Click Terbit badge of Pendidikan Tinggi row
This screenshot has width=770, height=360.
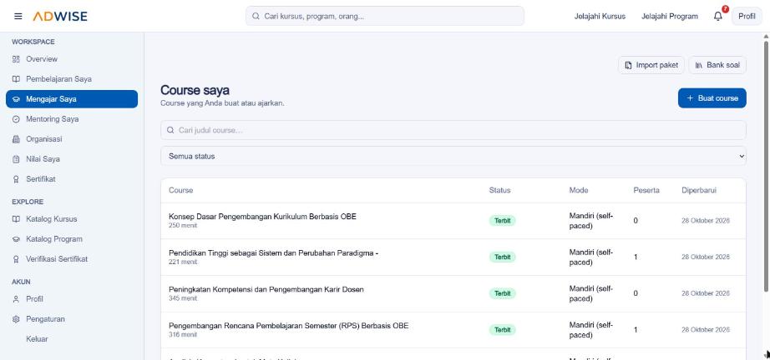tap(503, 257)
